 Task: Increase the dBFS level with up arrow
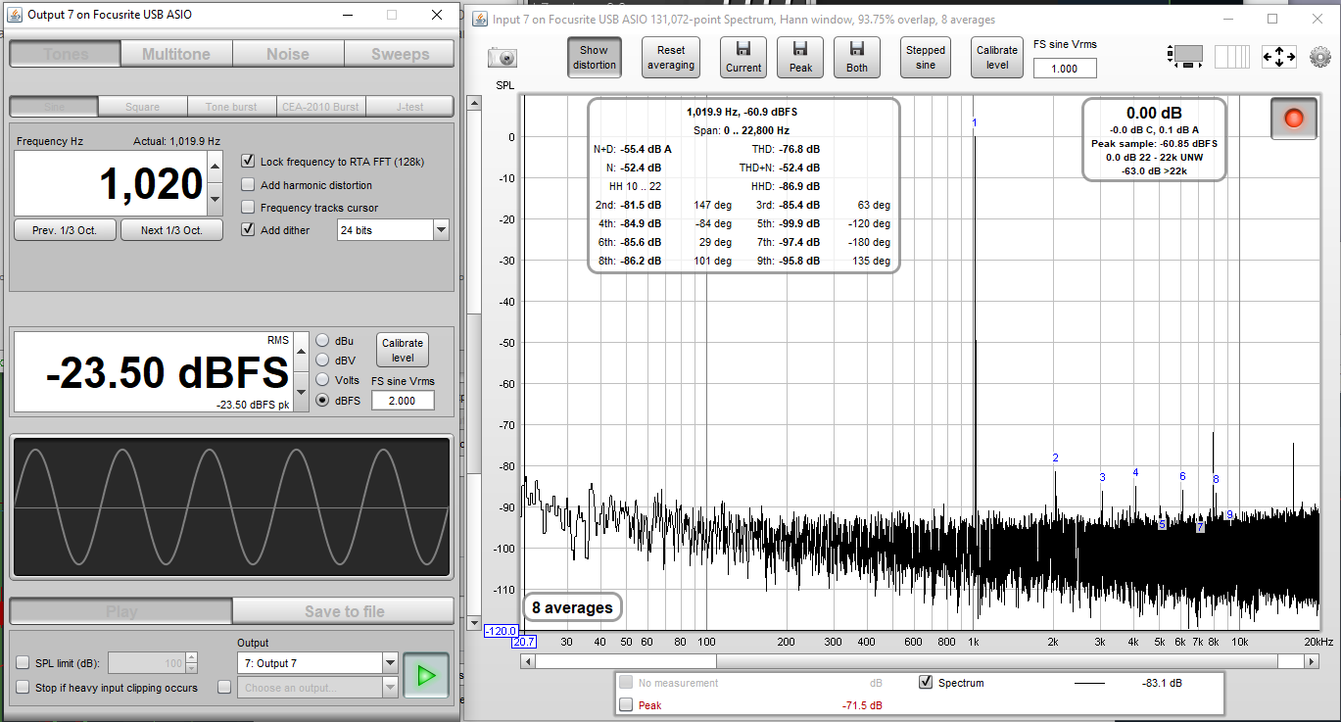point(301,352)
